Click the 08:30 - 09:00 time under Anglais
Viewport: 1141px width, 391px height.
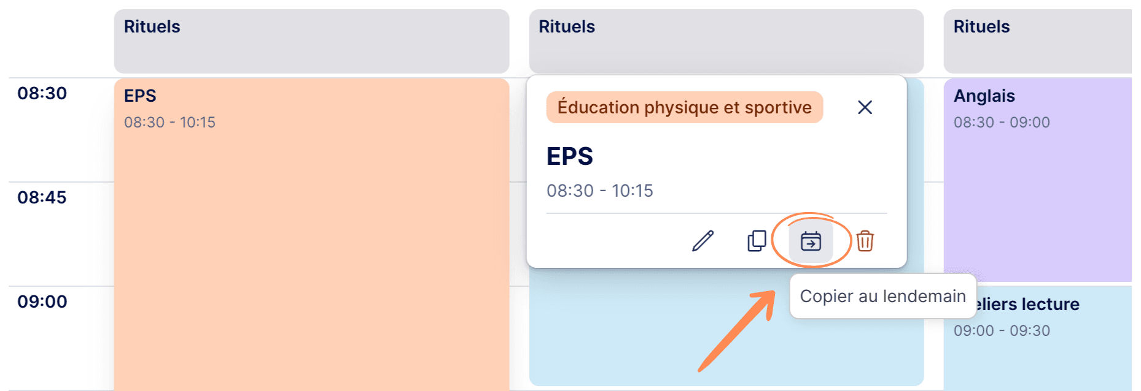coord(1002,122)
